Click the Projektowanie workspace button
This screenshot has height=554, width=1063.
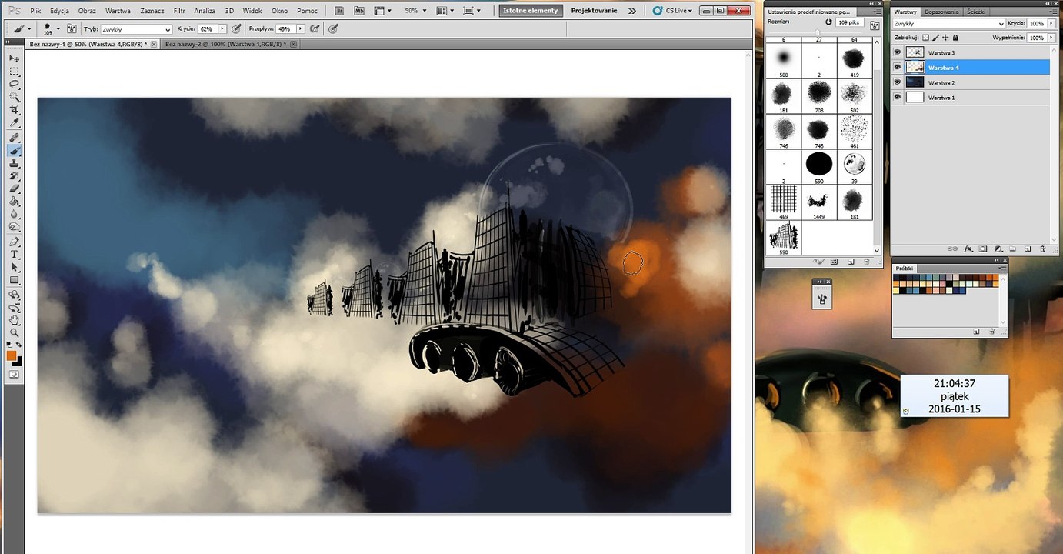coord(595,11)
